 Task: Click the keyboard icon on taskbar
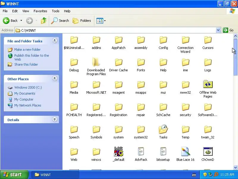click(194, 175)
